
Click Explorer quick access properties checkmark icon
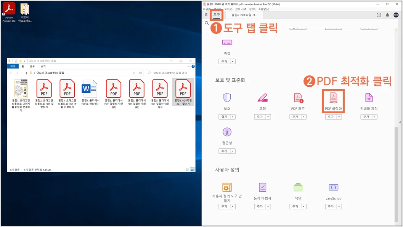click(x=16, y=61)
